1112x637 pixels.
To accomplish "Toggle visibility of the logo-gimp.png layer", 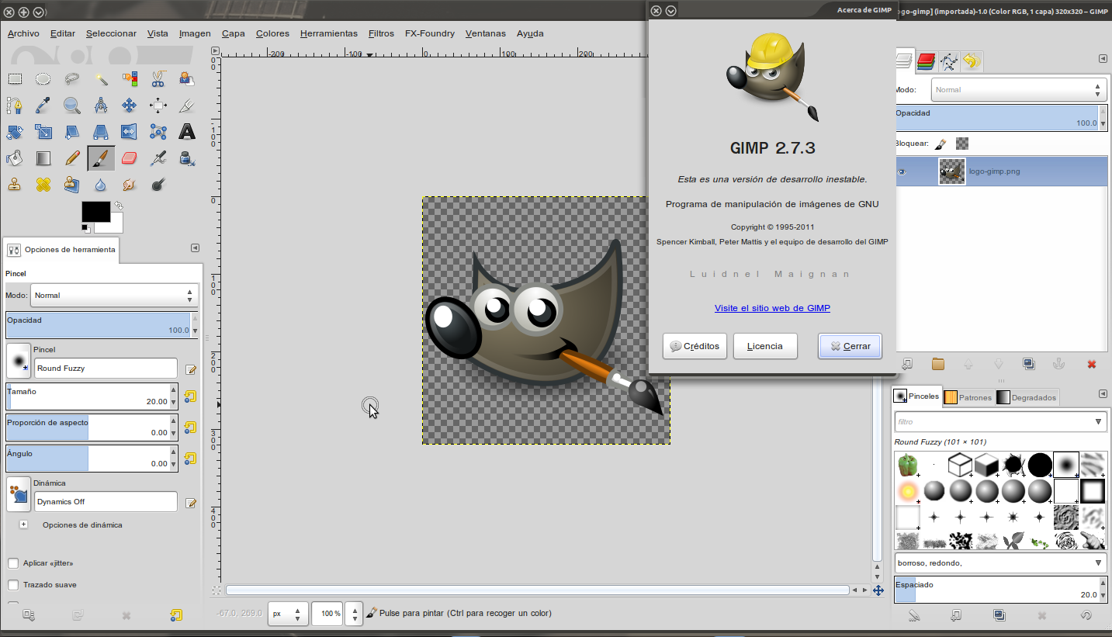I will point(902,171).
